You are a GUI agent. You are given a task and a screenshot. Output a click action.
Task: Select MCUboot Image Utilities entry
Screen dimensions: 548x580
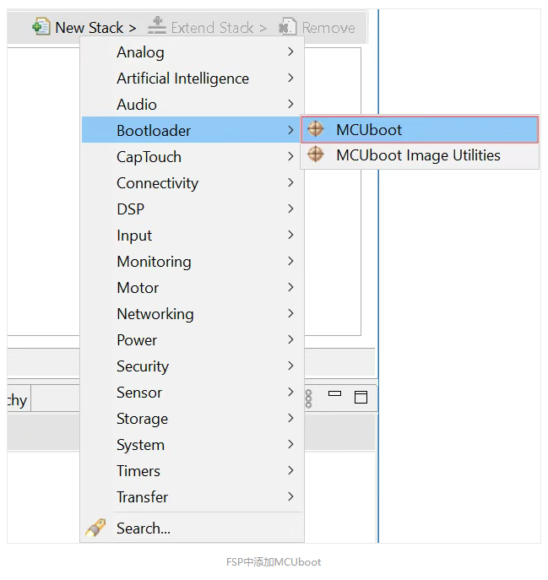tap(420, 155)
